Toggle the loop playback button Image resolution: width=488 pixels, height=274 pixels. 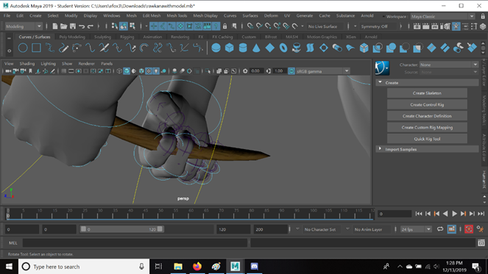click(439, 229)
